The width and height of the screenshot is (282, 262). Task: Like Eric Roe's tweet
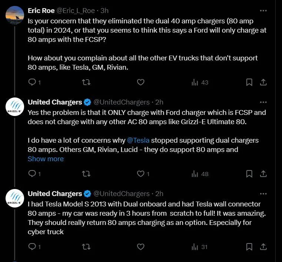click(140, 82)
